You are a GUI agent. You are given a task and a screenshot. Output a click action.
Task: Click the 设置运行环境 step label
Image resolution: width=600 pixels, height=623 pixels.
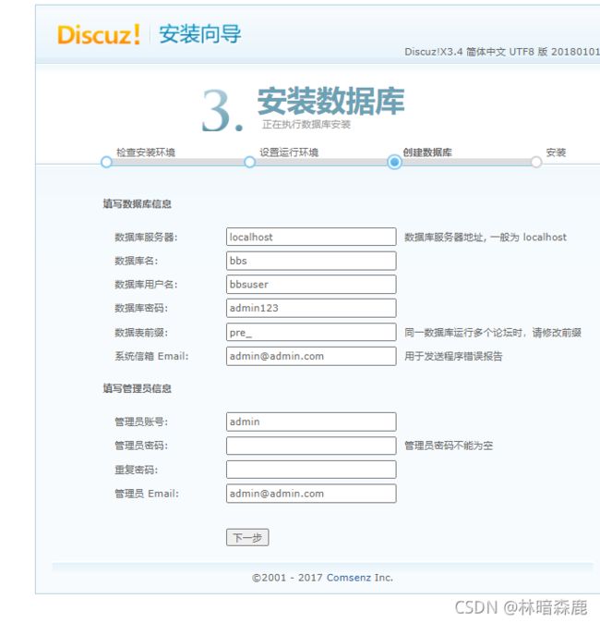click(289, 153)
